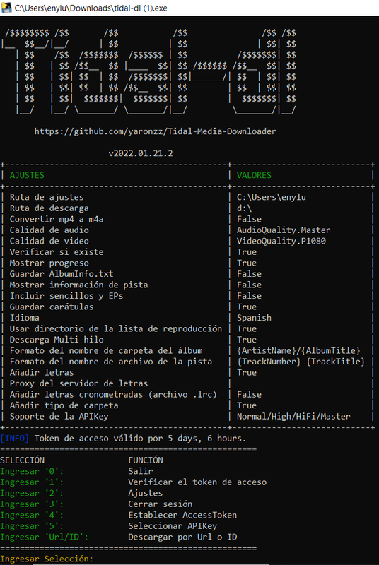
Task: Click the Tidal-dl ASCII art logo
Action: tap(148, 71)
